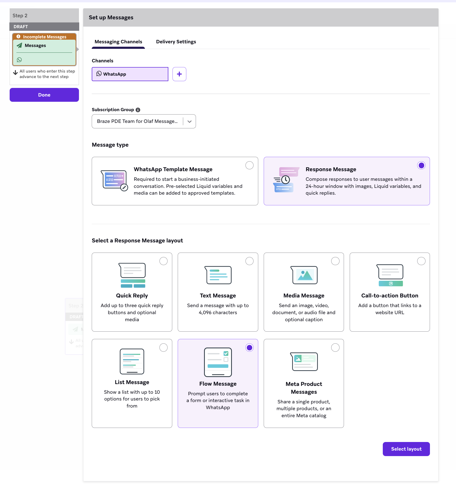Click the Subscription Group info icon
The height and width of the screenshot is (490, 456).
(x=138, y=110)
